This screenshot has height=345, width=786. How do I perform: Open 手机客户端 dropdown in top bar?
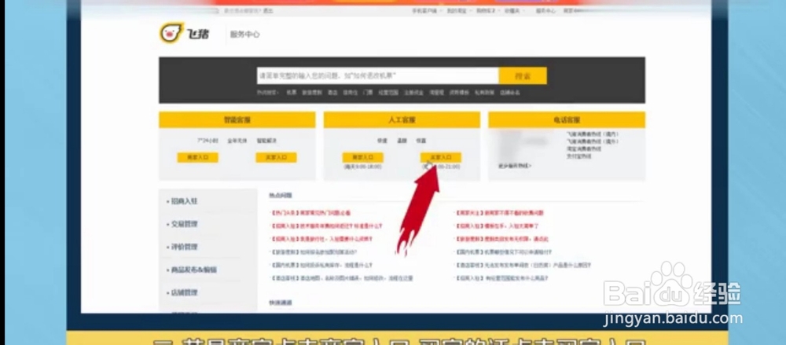click(x=425, y=10)
